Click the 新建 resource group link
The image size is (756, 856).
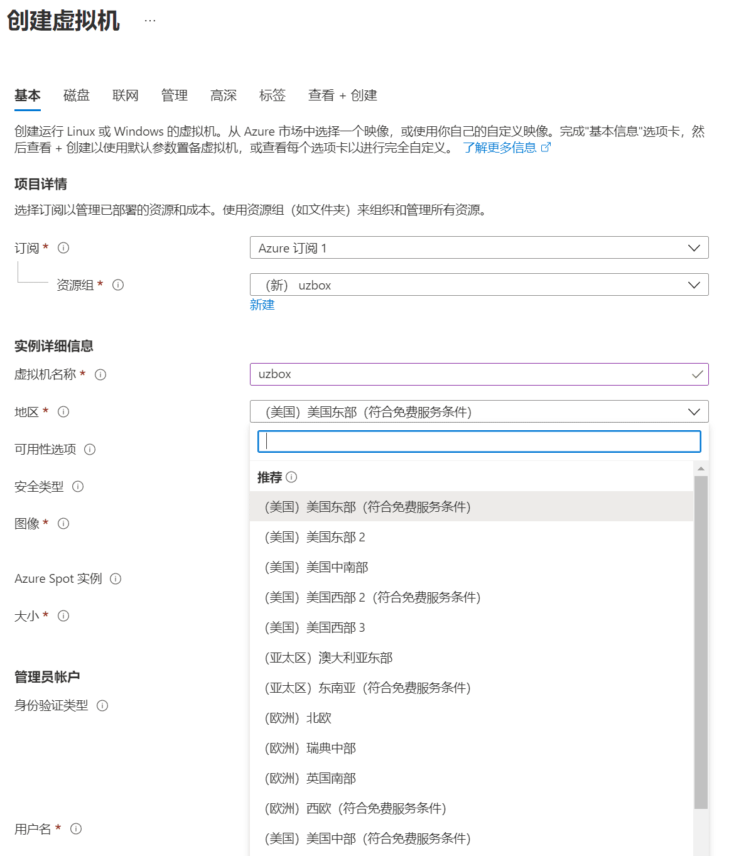coord(262,305)
